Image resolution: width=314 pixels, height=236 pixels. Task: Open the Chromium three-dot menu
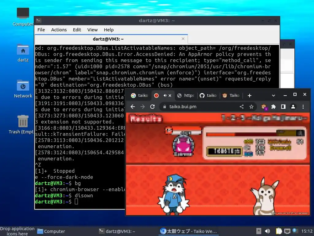(x=303, y=107)
